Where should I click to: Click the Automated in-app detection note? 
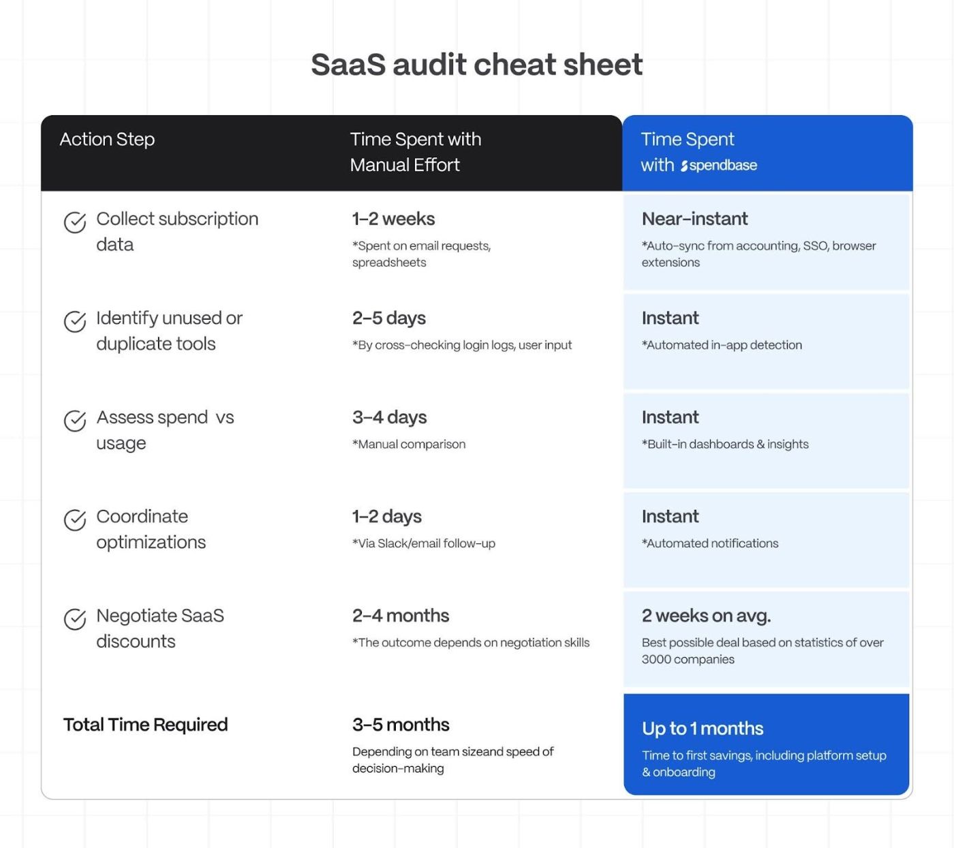(x=722, y=346)
